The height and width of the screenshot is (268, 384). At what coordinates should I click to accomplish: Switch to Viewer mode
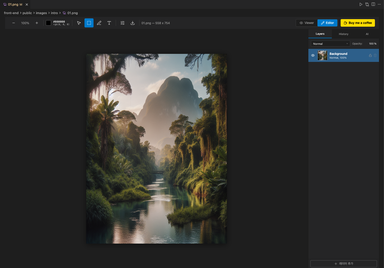tap(307, 23)
